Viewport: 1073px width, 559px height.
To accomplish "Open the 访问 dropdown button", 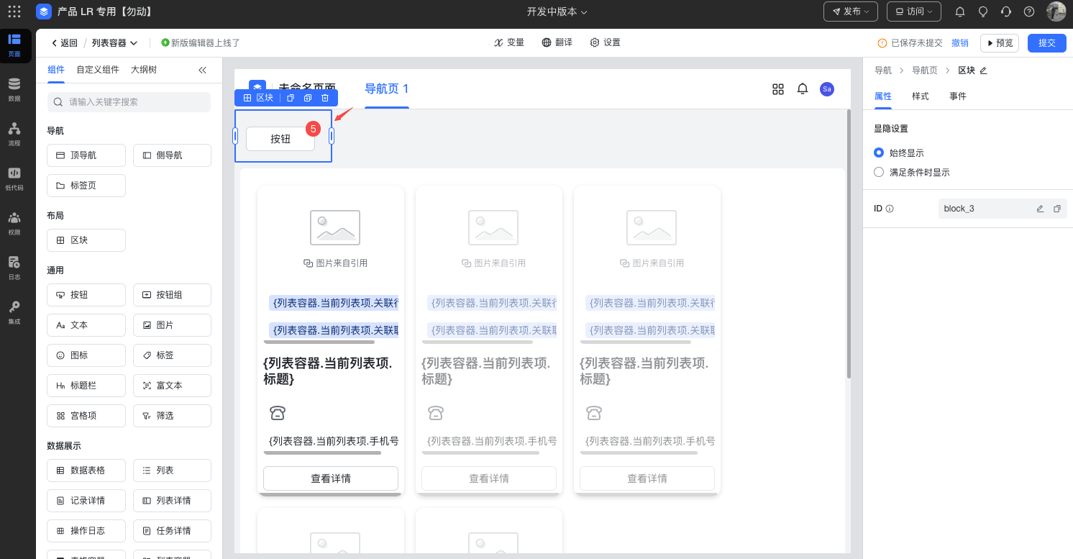I will [914, 12].
